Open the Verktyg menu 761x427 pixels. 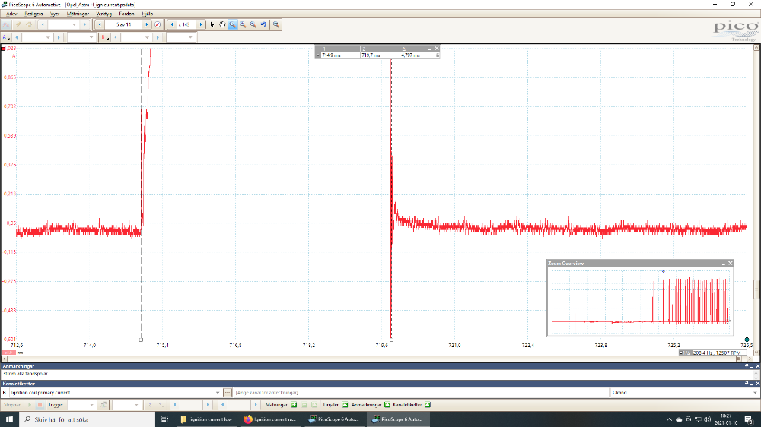(103, 14)
